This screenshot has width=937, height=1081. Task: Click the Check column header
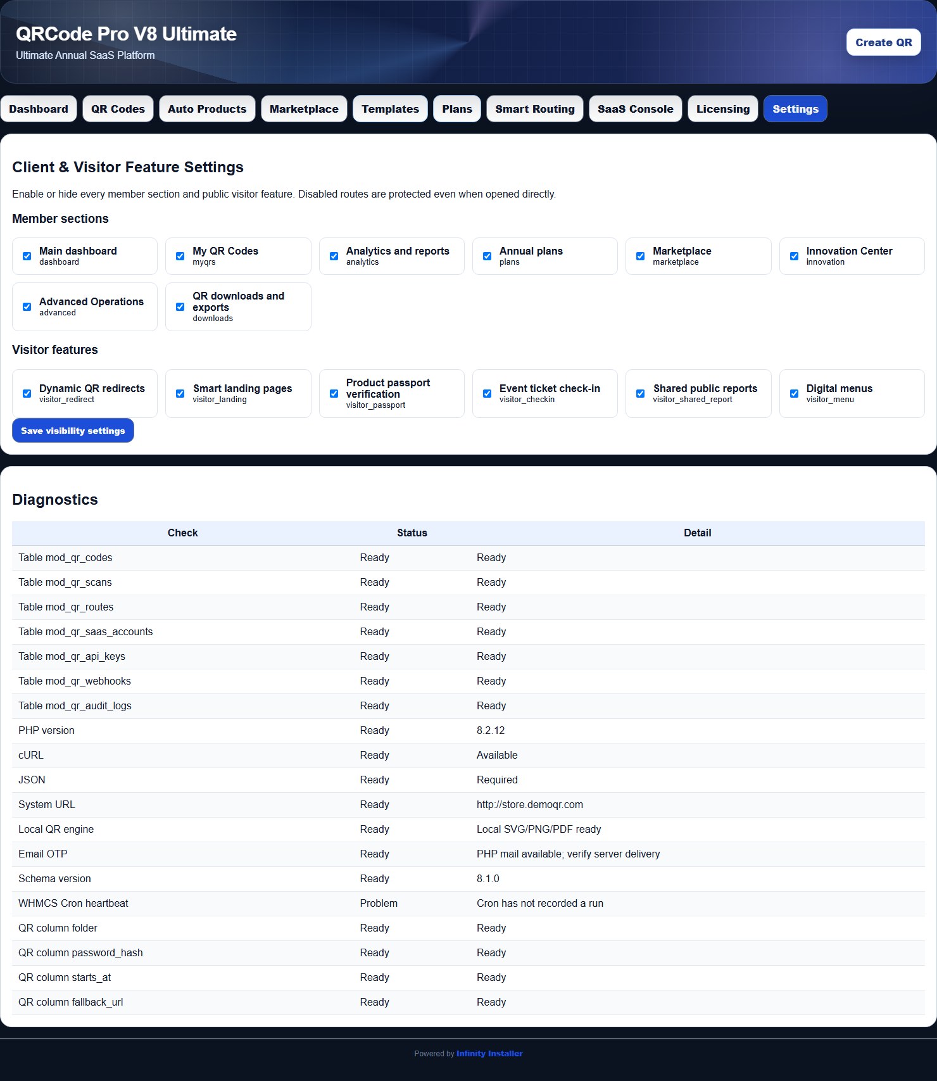point(182,533)
